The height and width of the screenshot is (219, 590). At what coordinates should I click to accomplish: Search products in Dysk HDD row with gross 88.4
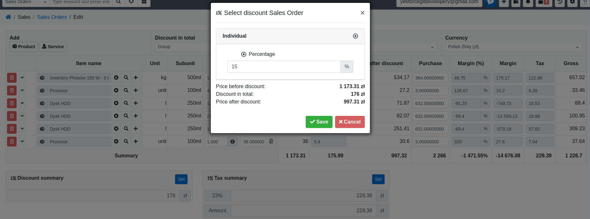126,103
